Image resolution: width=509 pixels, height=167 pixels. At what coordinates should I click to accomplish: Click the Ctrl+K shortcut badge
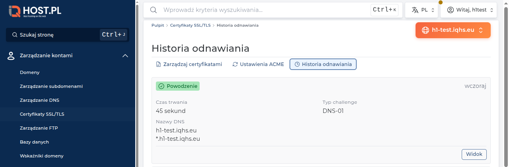tap(385, 10)
